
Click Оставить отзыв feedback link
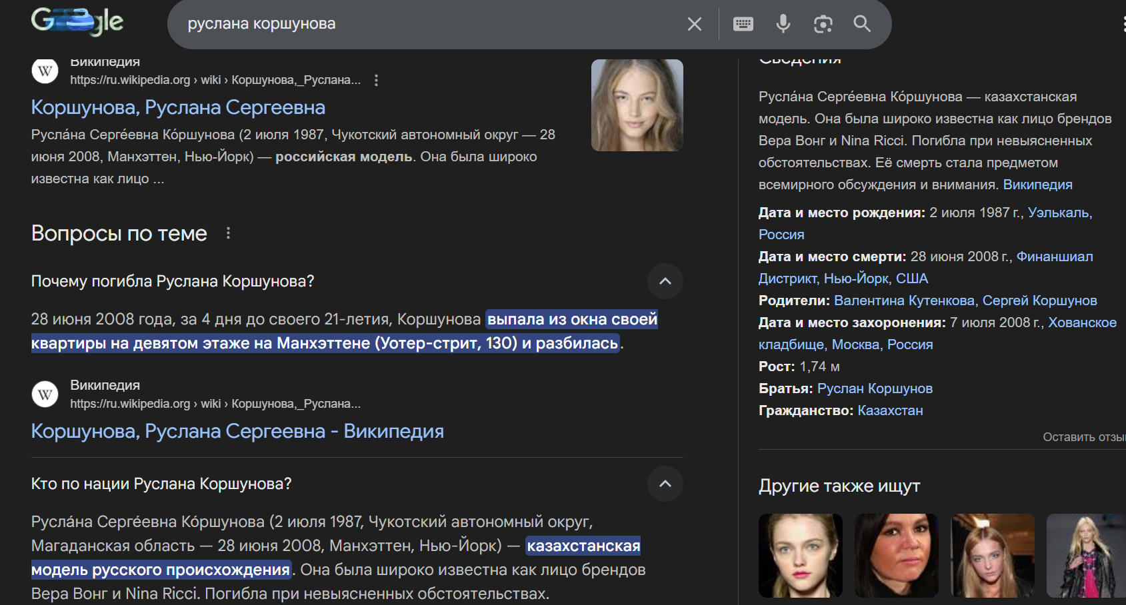click(x=1083, y=437)
